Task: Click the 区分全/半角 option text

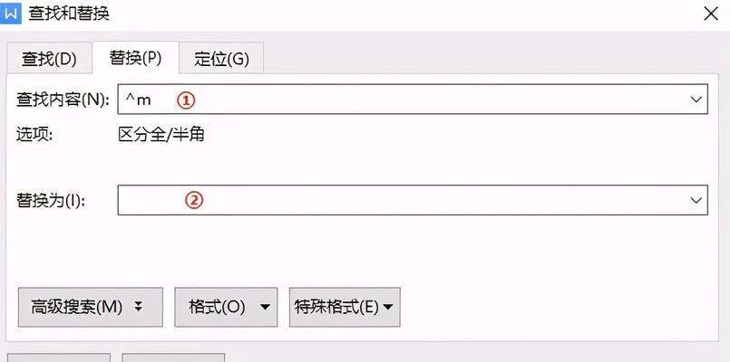Action: pyautogui.click(x=161, y=135)
